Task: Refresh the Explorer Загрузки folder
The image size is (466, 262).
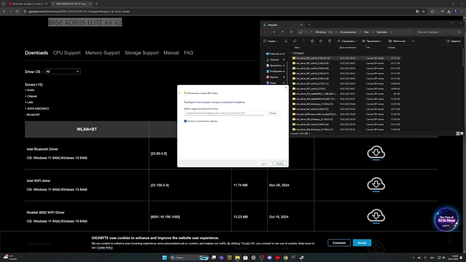Action: (x=291, y=32)
